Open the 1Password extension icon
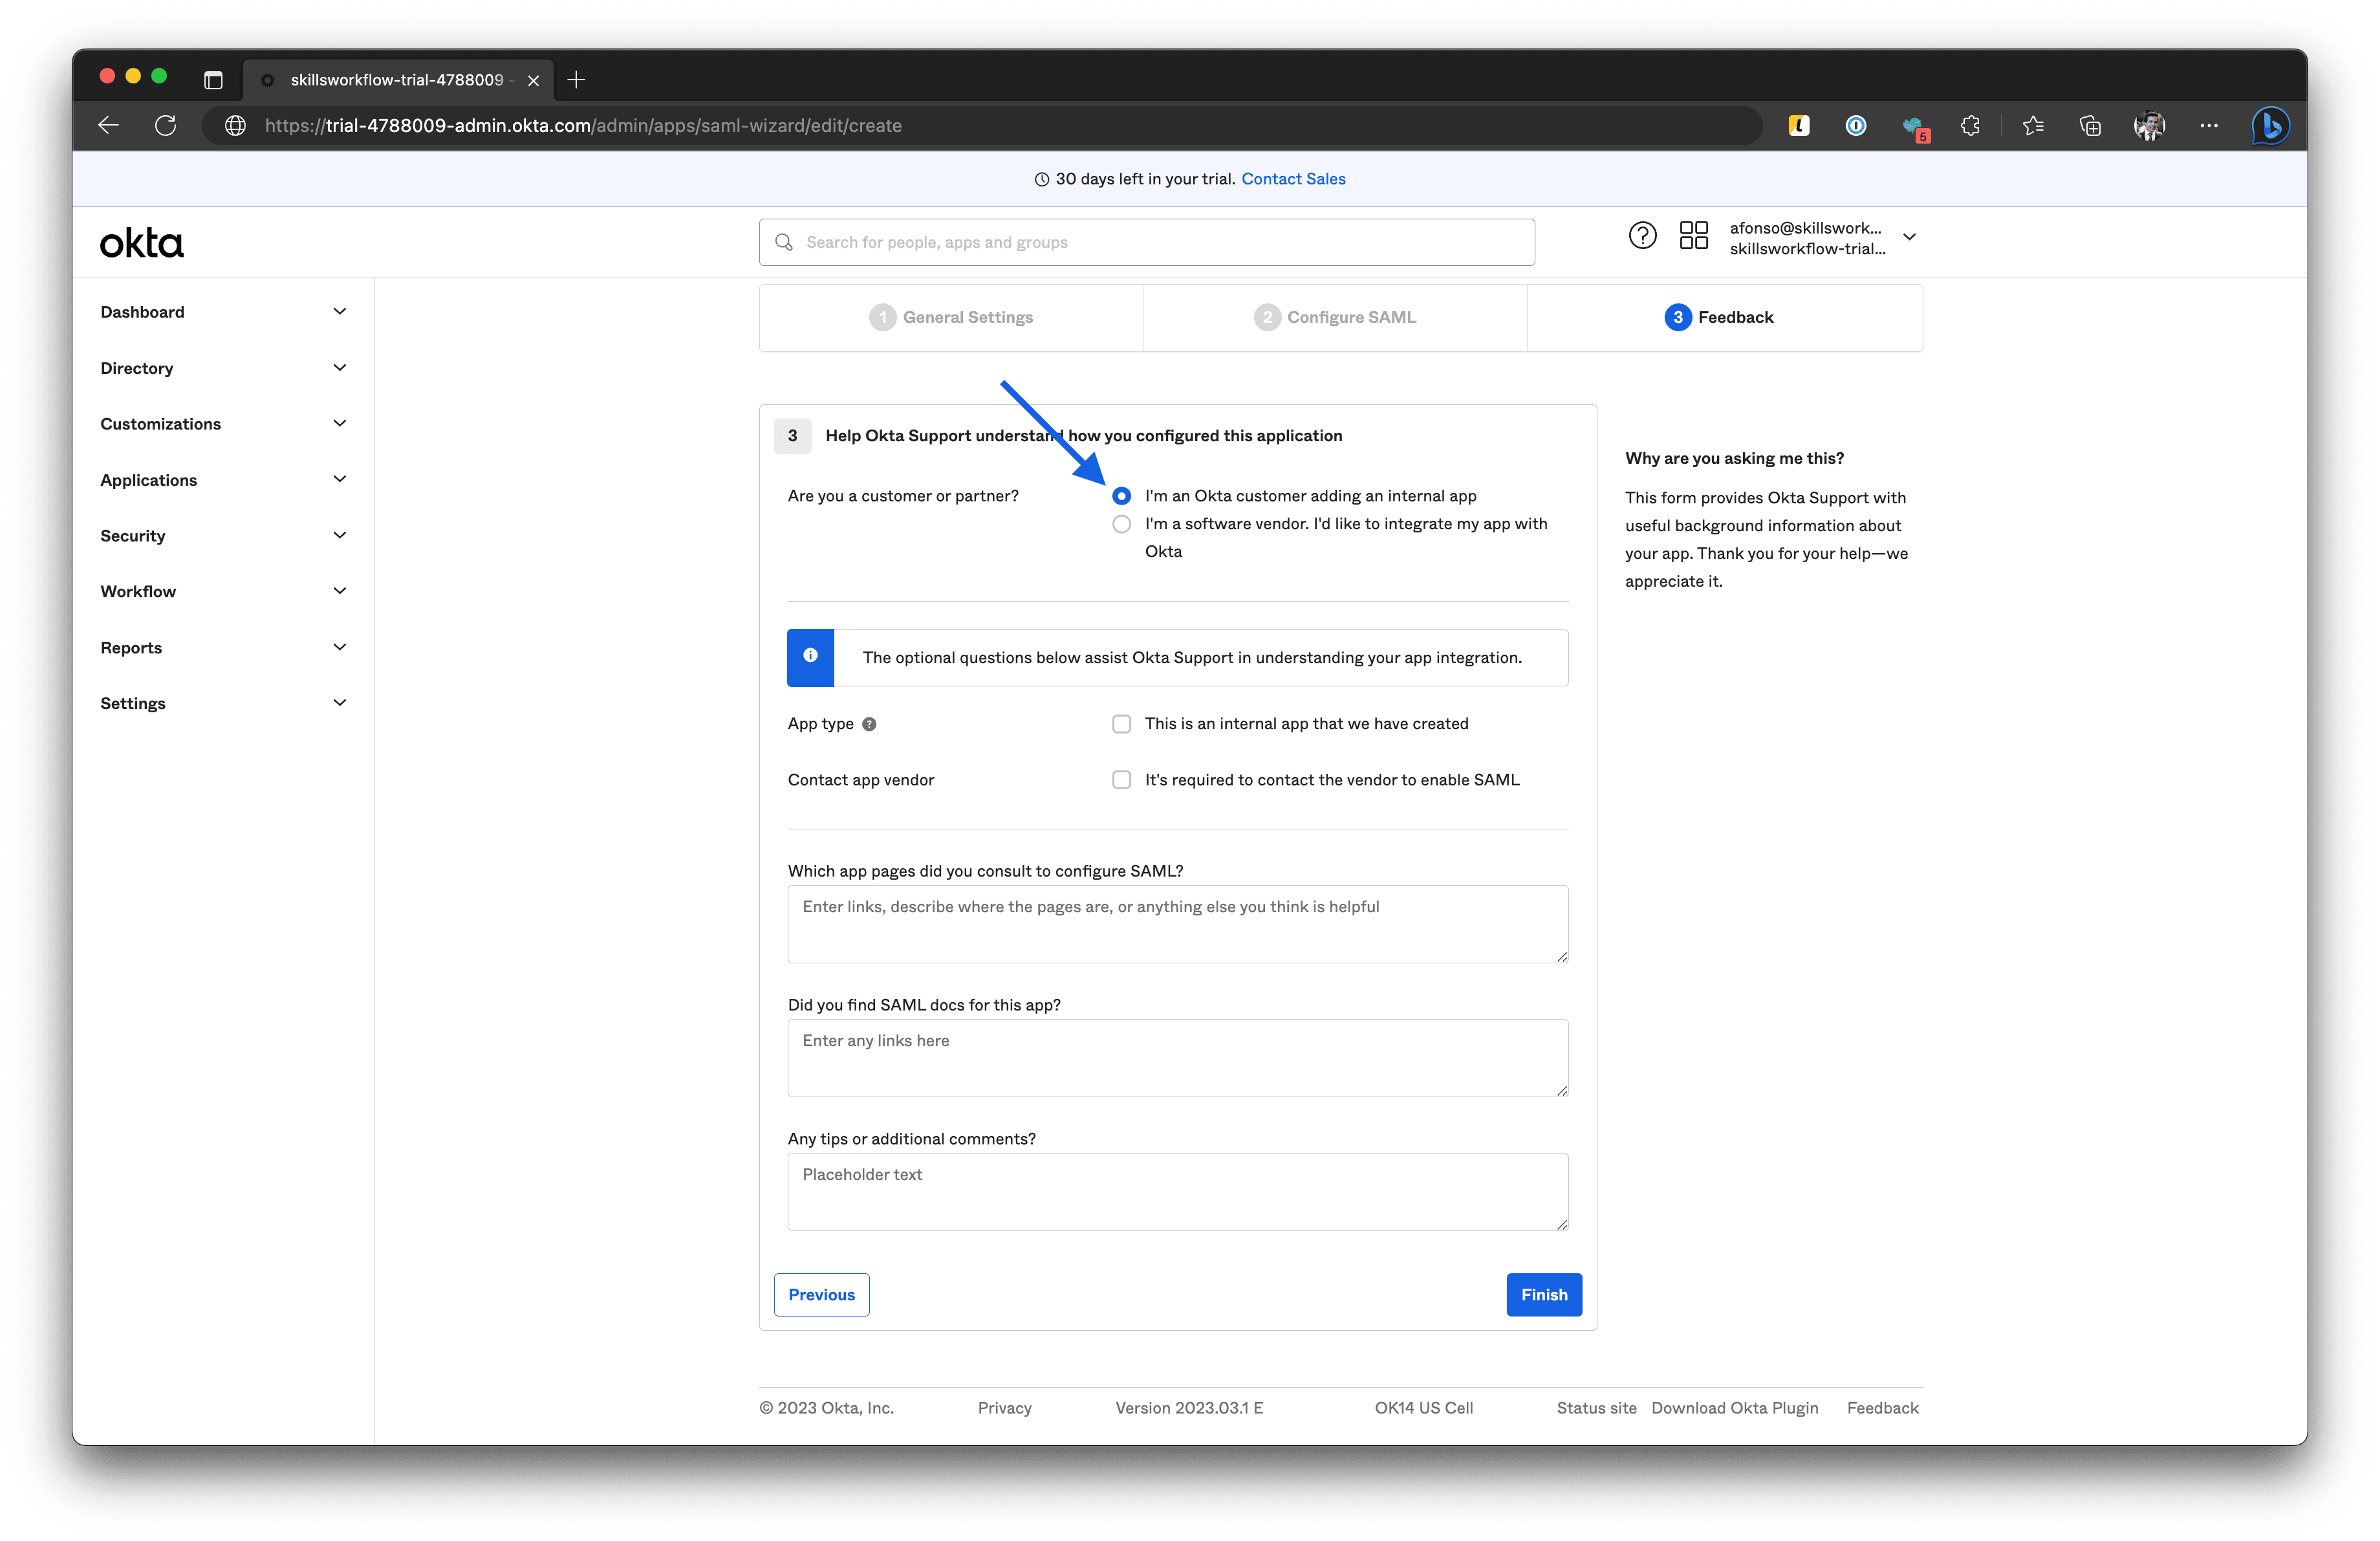Image resolution: width=2380 pixels, height=1541 pixels. (x=1856, y=125)
